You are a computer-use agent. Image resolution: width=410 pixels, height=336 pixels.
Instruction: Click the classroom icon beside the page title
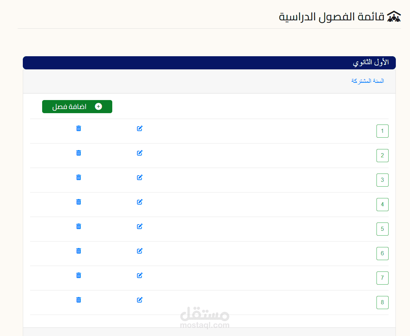tap(394, 17)
